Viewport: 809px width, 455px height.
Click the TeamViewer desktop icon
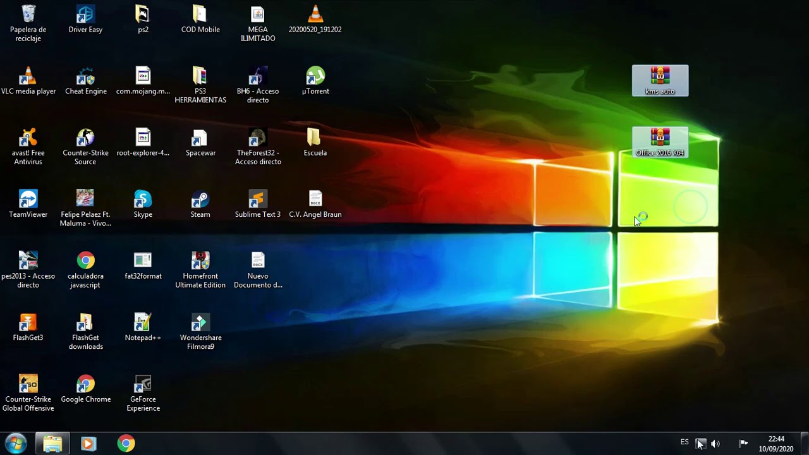[28, 203]
